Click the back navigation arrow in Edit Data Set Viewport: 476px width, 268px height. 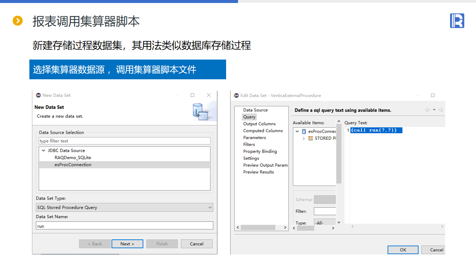tap(427, 110)
